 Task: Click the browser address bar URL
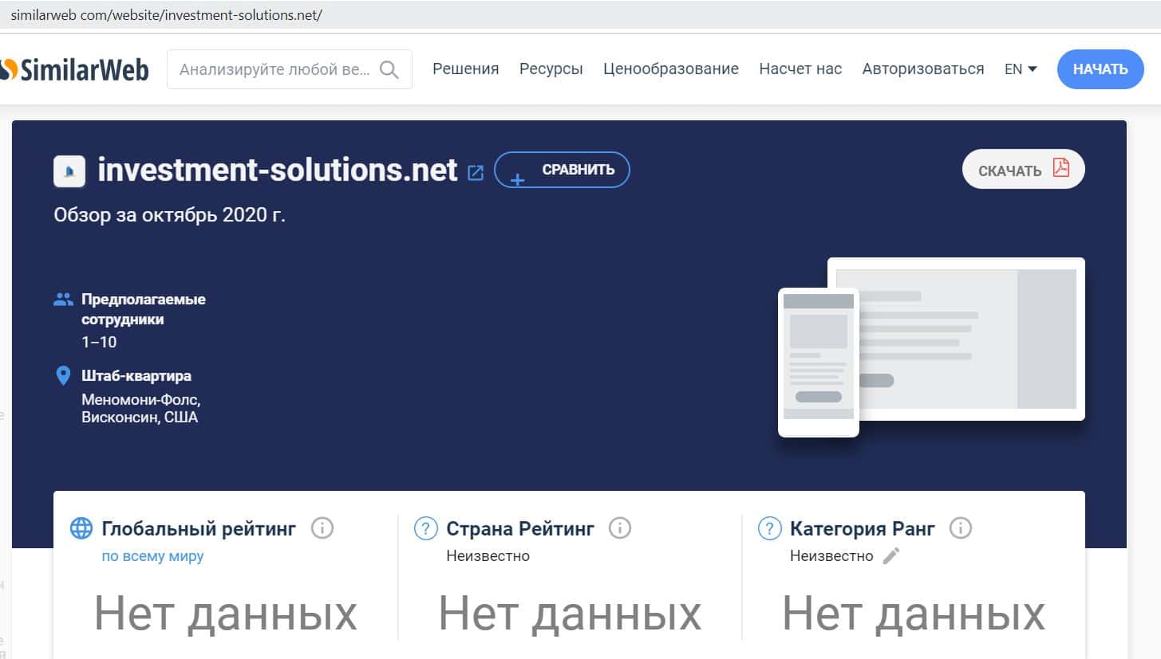(166, 15)
